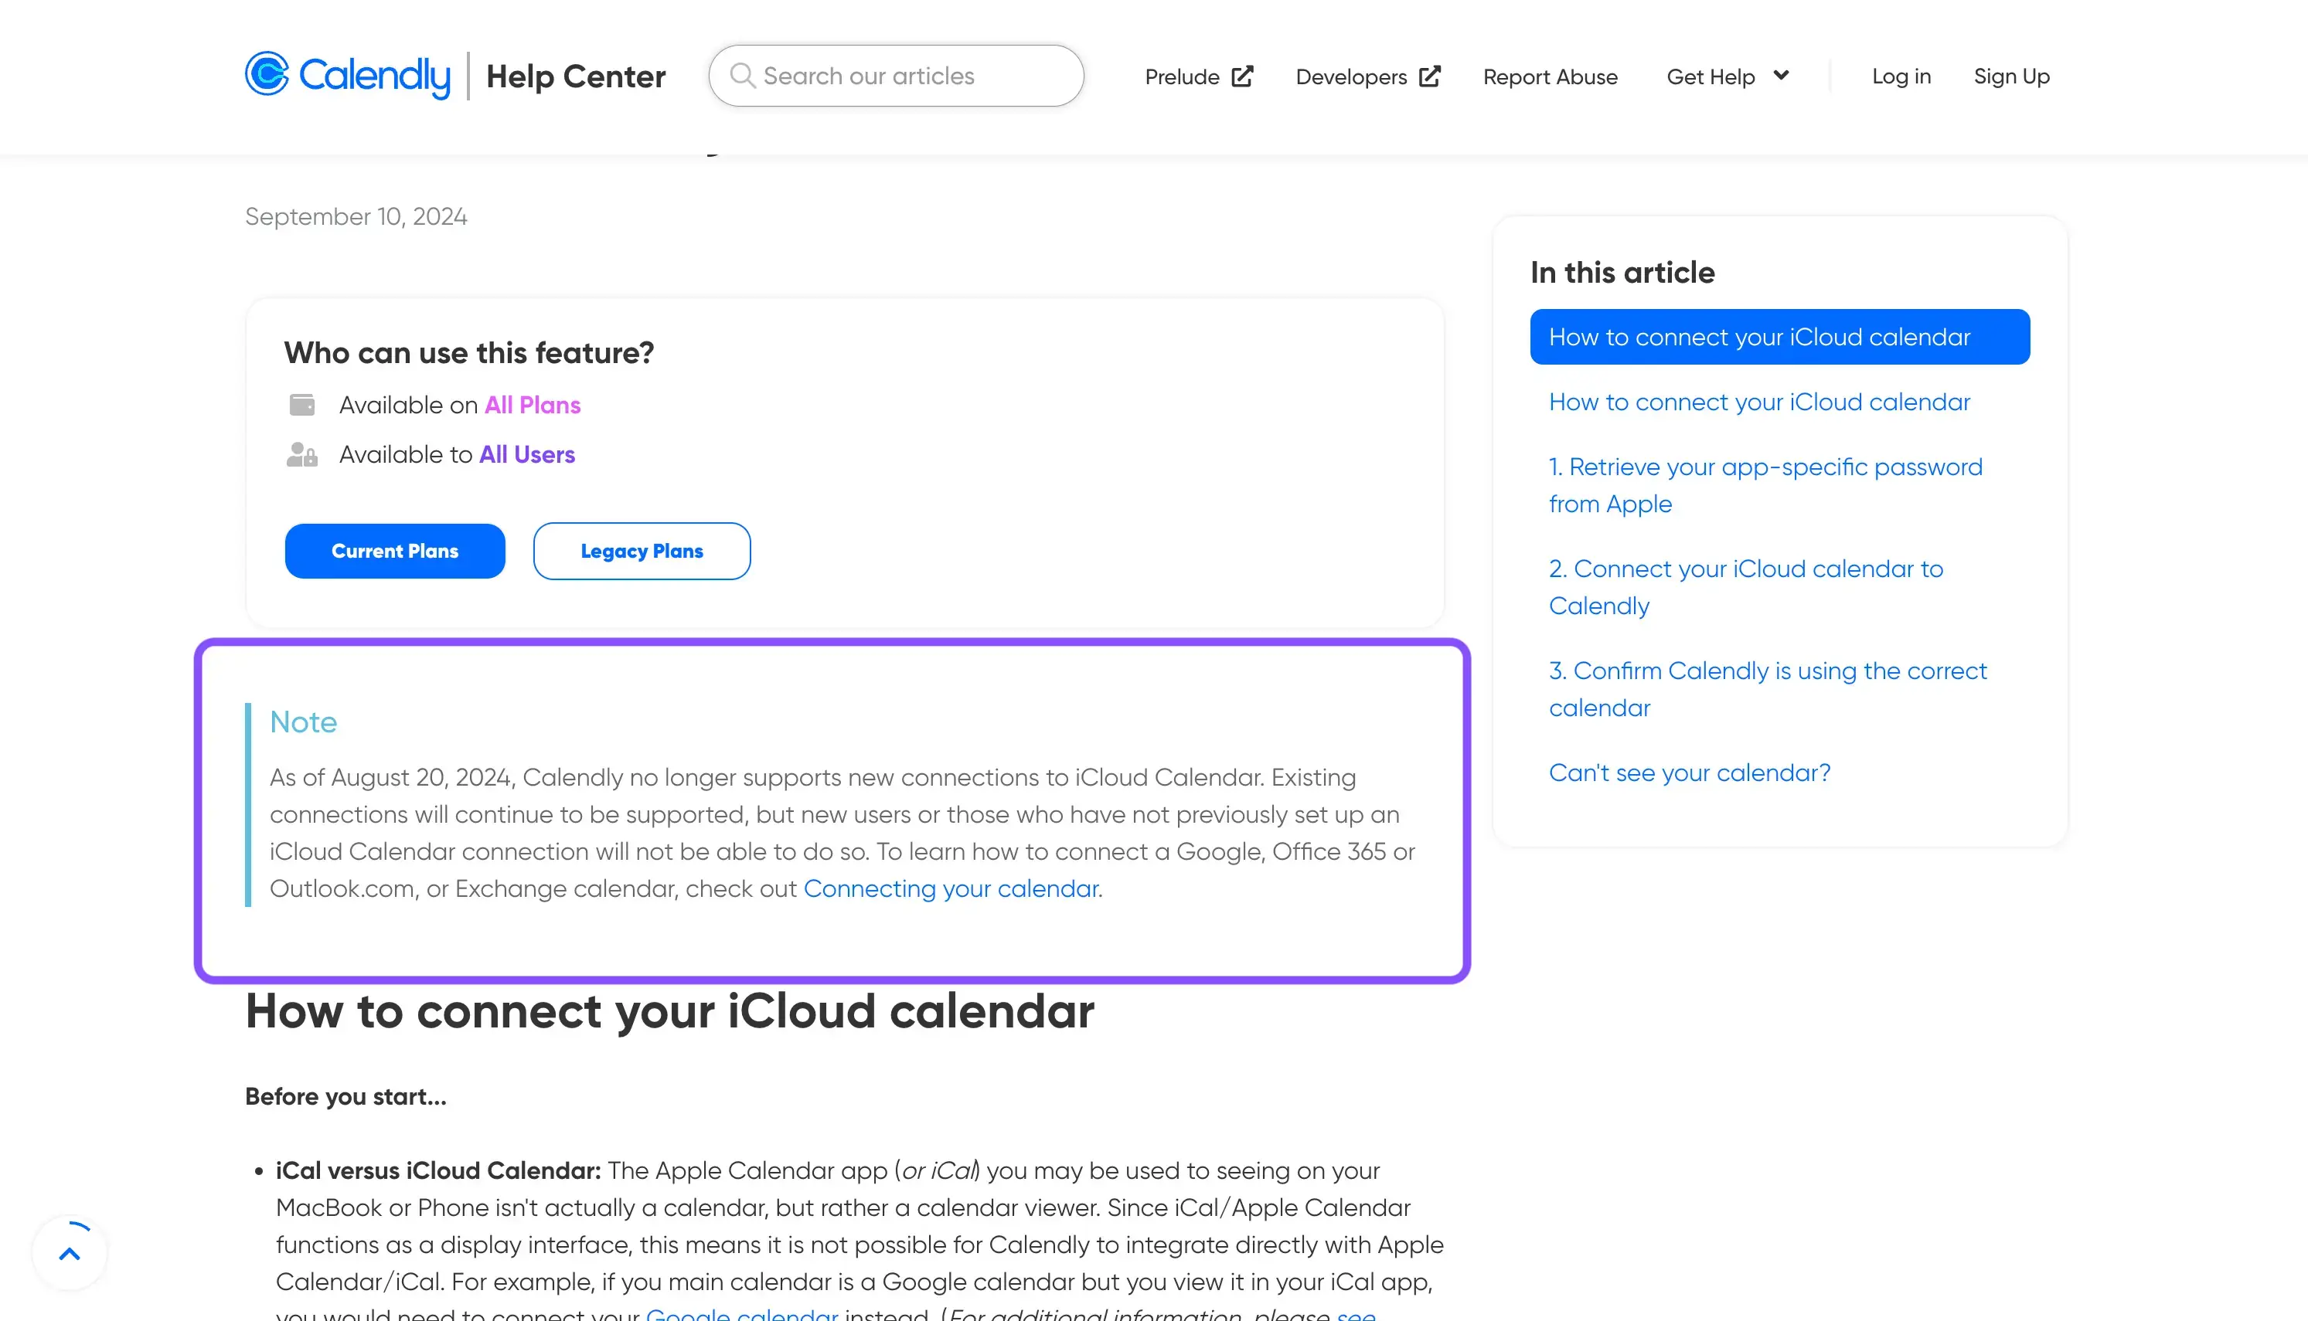Select the Legacy Plans toggle button
The width and height of the screenshot is (2308, 1321).
(x=641, y=549)
